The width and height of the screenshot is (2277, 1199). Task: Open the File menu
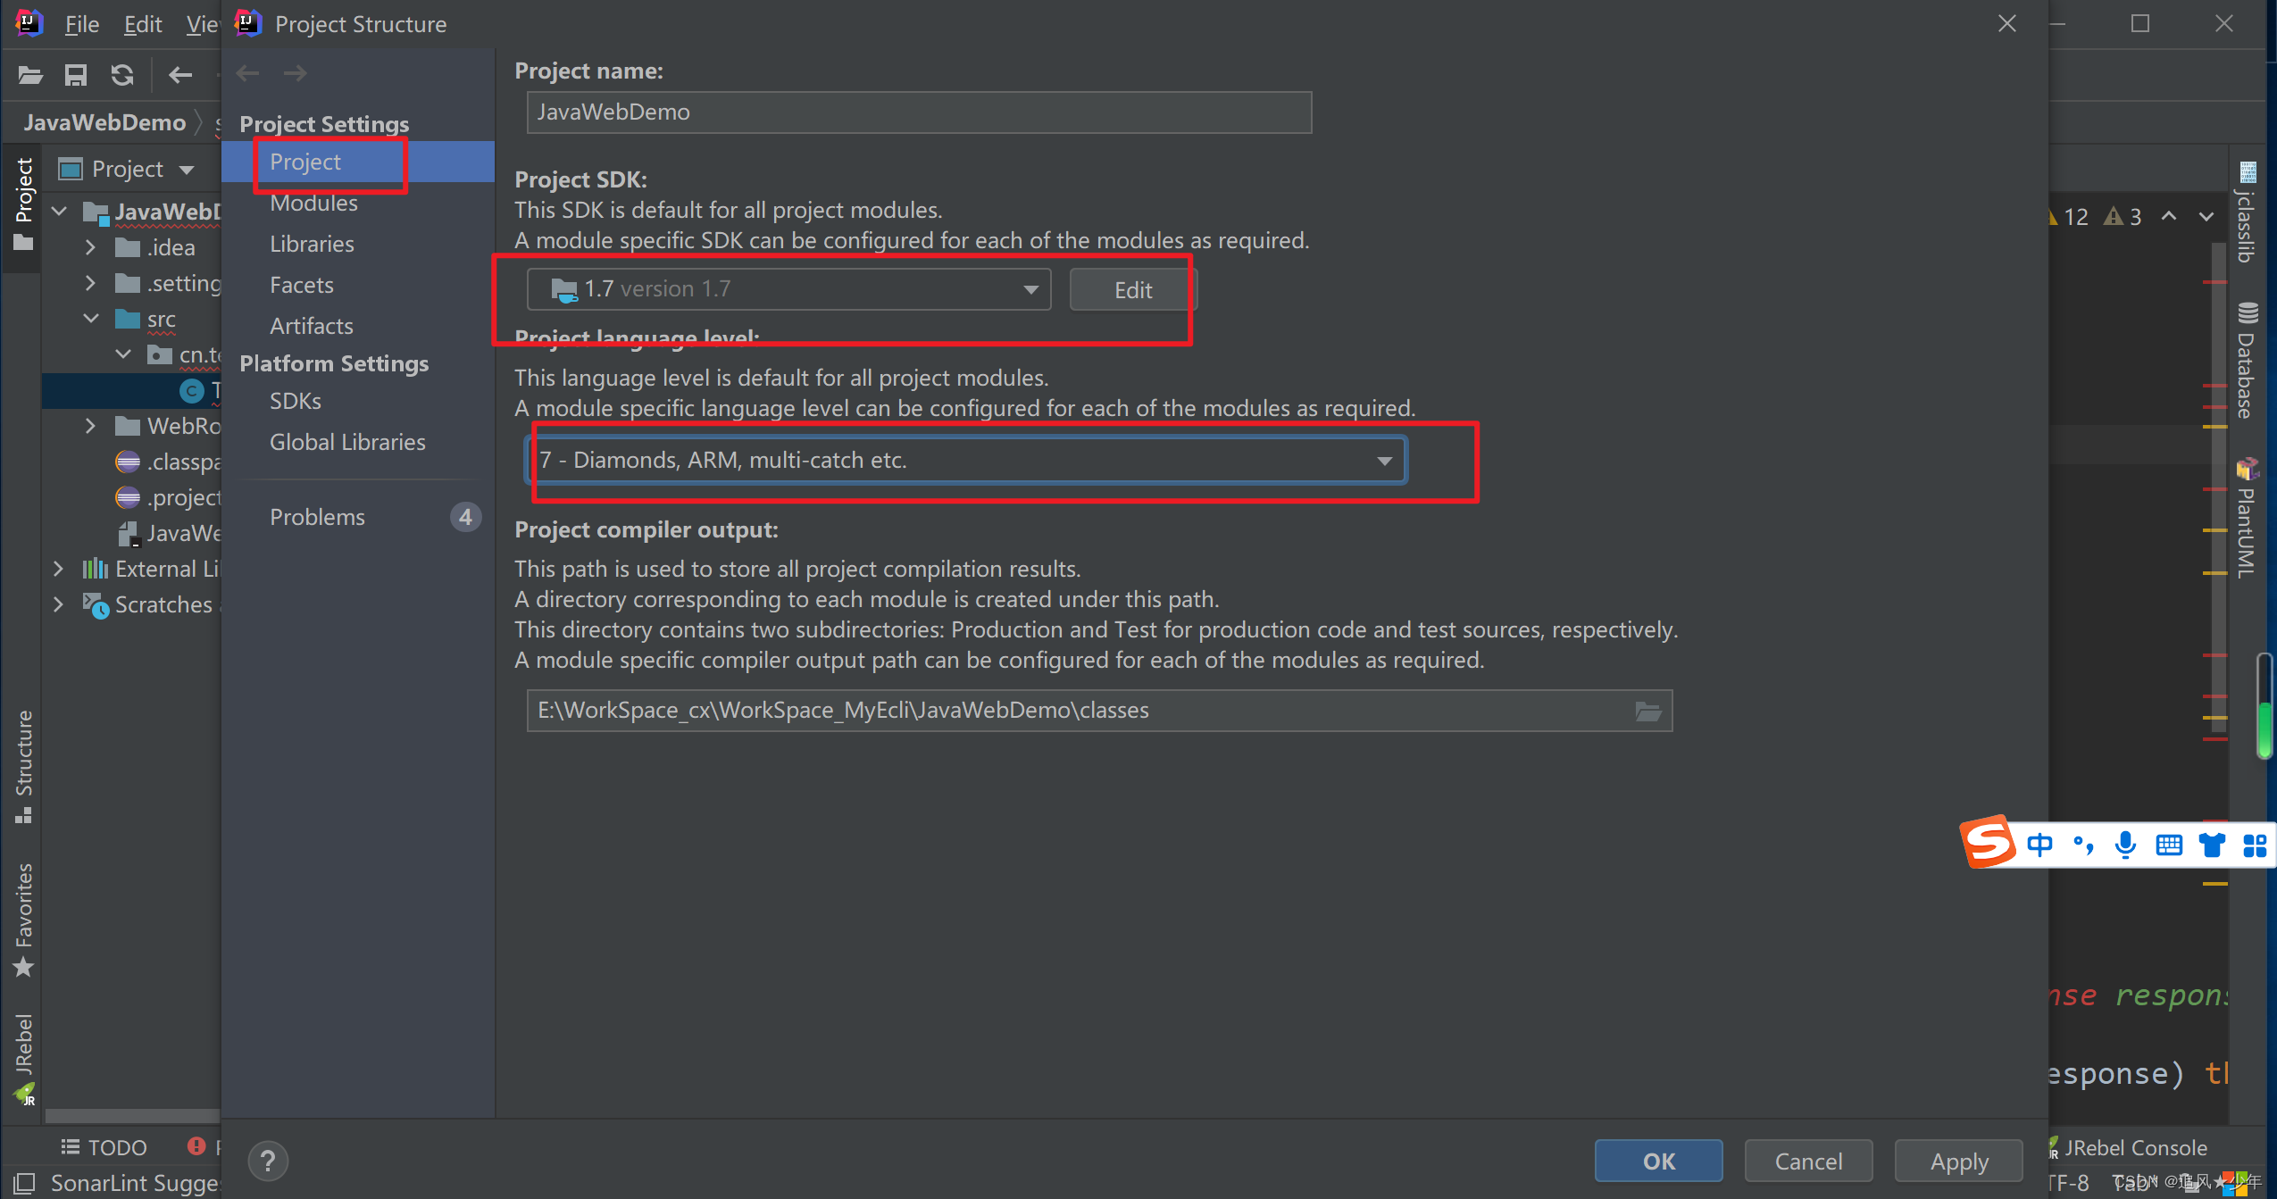(x=81, y=24)
